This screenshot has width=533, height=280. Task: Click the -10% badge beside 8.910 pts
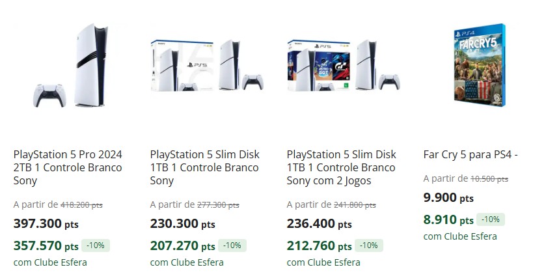491,219
